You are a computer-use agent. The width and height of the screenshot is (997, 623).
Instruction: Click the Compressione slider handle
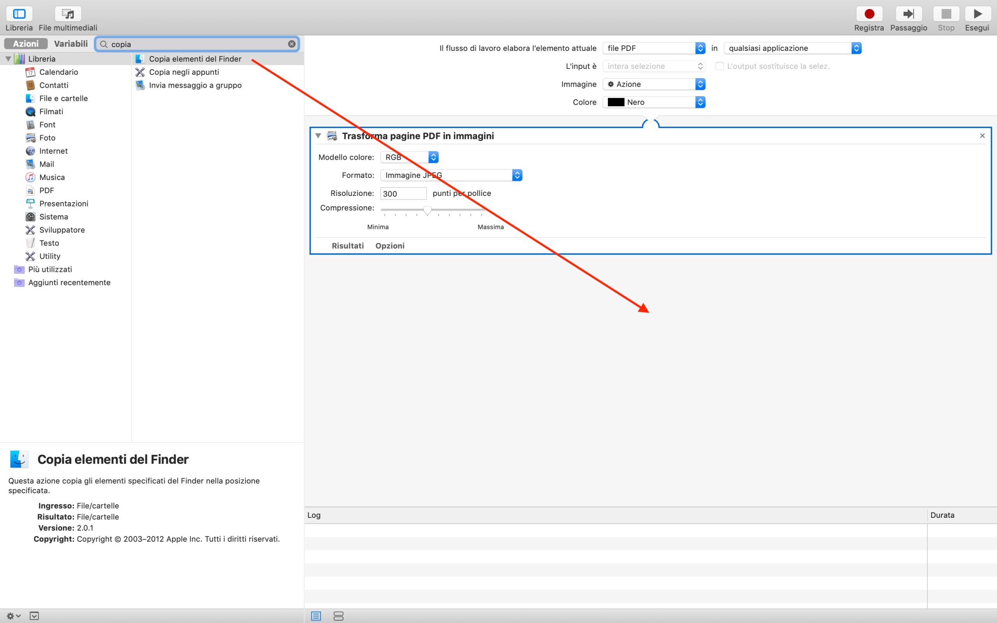[427, 211]
